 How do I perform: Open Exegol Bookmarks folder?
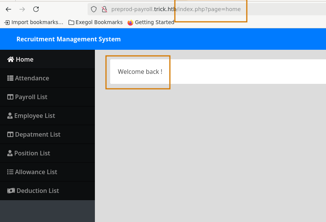pos(95,22)
